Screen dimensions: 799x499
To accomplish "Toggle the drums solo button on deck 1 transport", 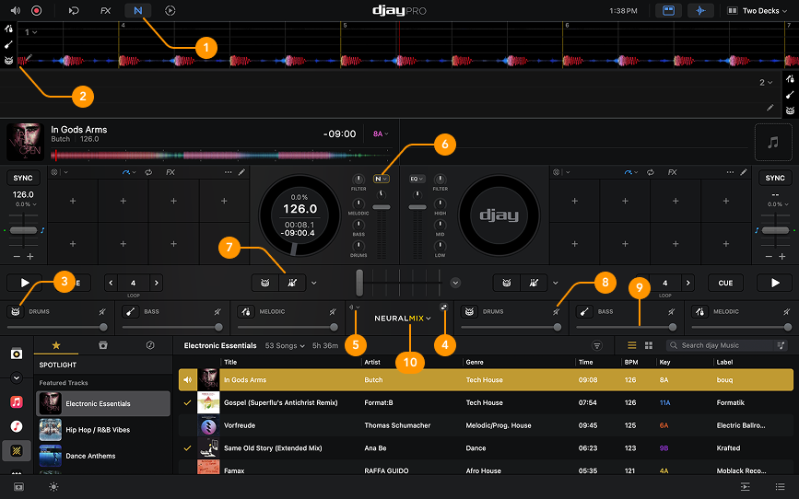I will pos(265,283).
